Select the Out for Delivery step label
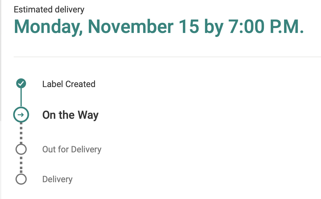 pos(72,149)
